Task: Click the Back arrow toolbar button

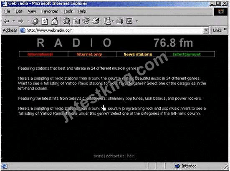Action: coord(7,21)
